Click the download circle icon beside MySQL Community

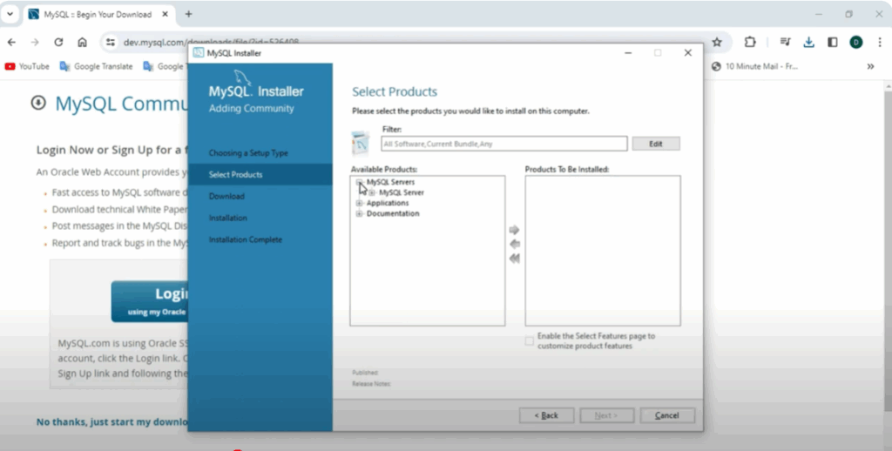(x=38, y=103)
